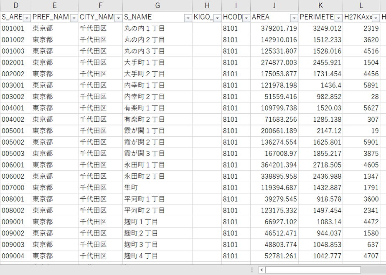
Task: Open the PERIMETE column filter dropdown
Action: pyautogui.click(x=338, y=18)
